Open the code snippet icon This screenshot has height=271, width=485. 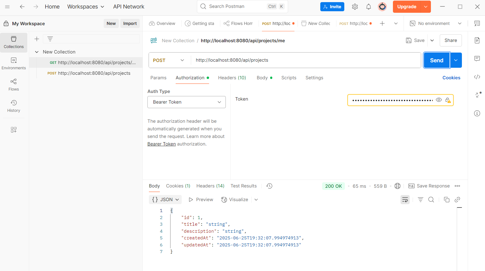click(477, 77)
